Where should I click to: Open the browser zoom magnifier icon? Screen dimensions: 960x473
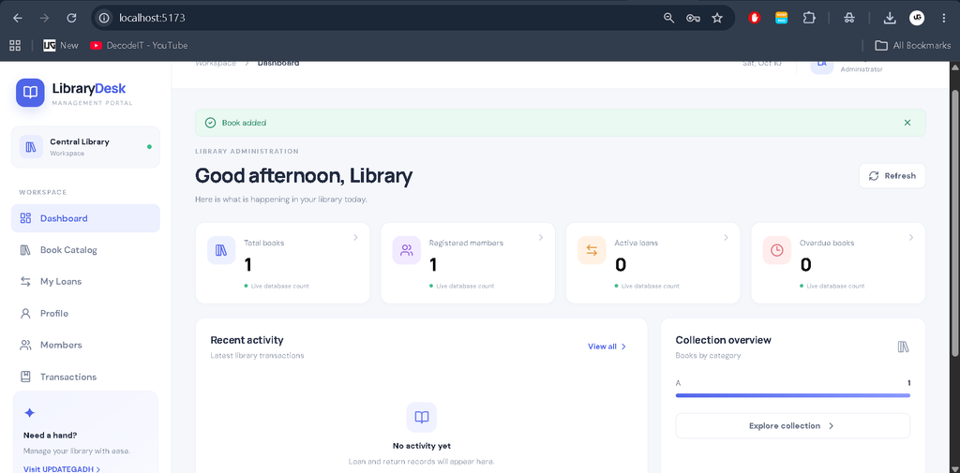tap(668, 19)
